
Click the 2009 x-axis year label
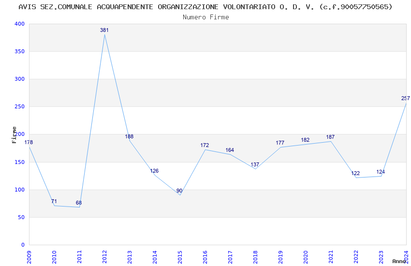(29, 257)
